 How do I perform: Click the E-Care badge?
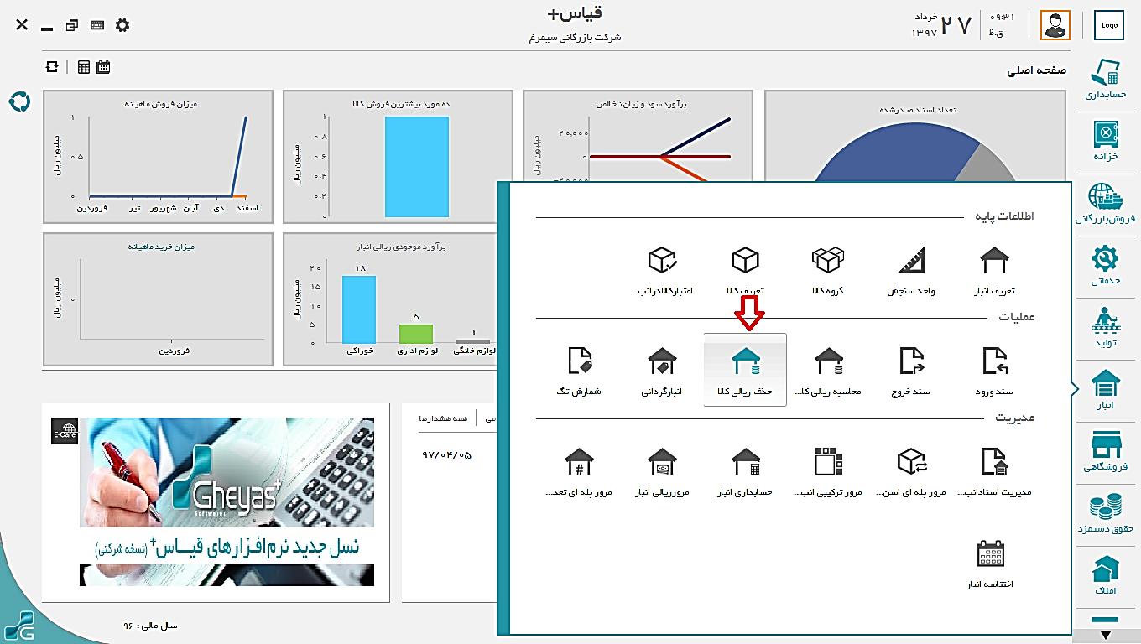(65, 431)
